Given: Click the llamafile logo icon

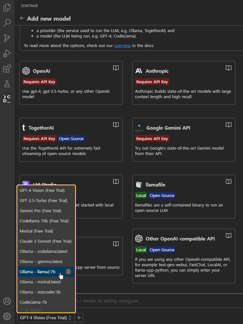Looking at the screenshot, I should click(x=138, y=185).
